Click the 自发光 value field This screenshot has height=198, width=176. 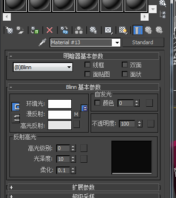126,103
